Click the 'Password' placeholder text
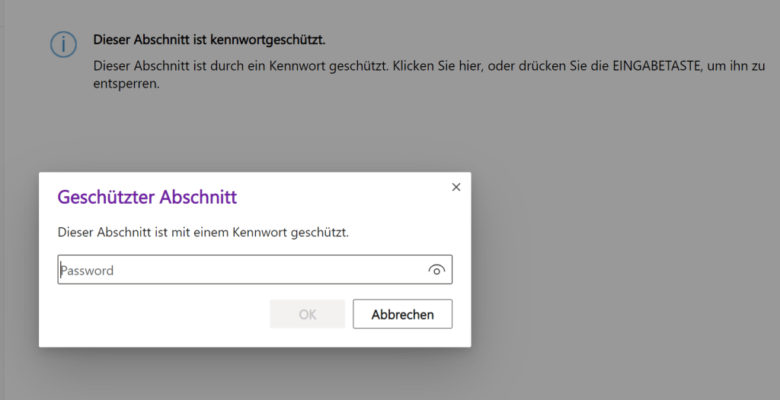The width and height of the screenshot is (780, 400). (x=88, y=271)
